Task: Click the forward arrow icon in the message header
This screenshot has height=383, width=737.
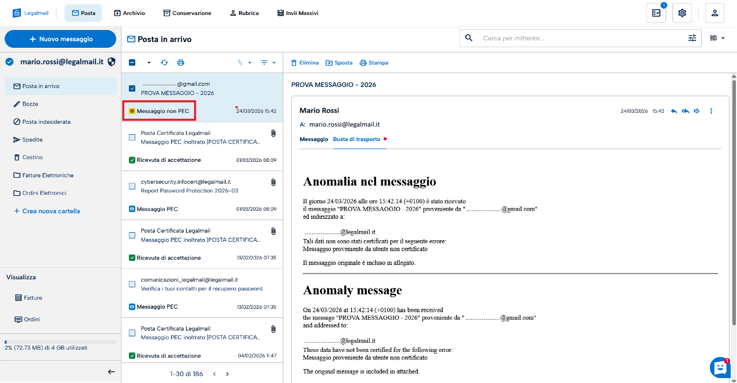Action: [696, 111]
